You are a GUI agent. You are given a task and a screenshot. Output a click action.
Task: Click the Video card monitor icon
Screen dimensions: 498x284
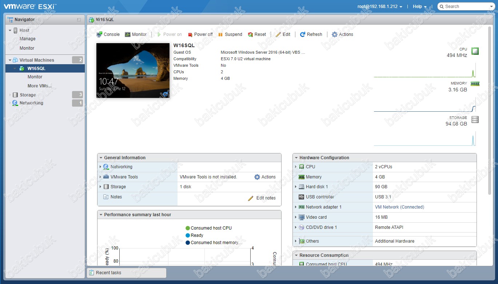coord(301,217)
